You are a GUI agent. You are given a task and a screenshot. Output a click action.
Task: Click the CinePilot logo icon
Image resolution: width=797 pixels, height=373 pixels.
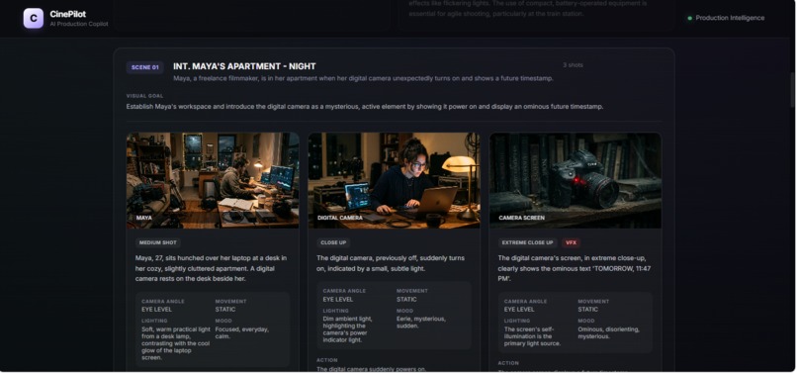34,19
